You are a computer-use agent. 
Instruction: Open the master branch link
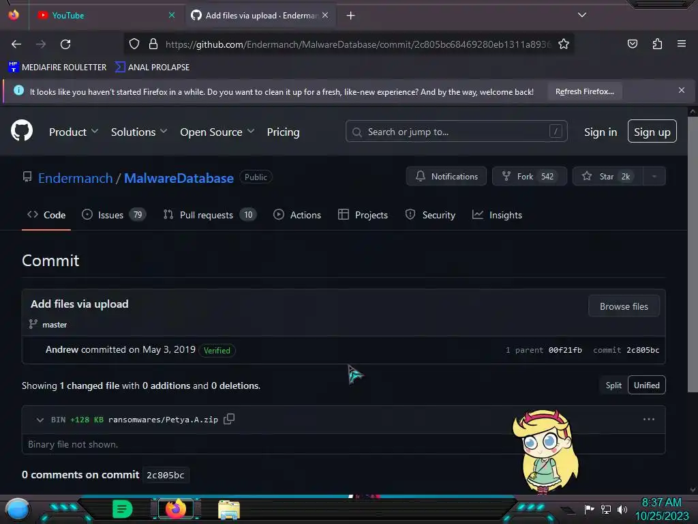[x=55, y=325]
